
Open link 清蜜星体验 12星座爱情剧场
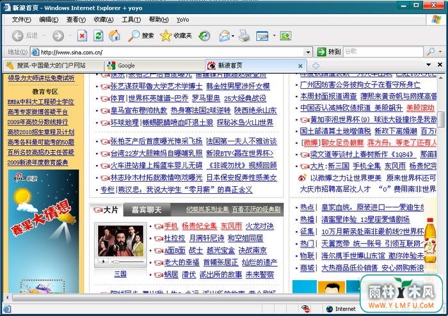tap(365, 219)
